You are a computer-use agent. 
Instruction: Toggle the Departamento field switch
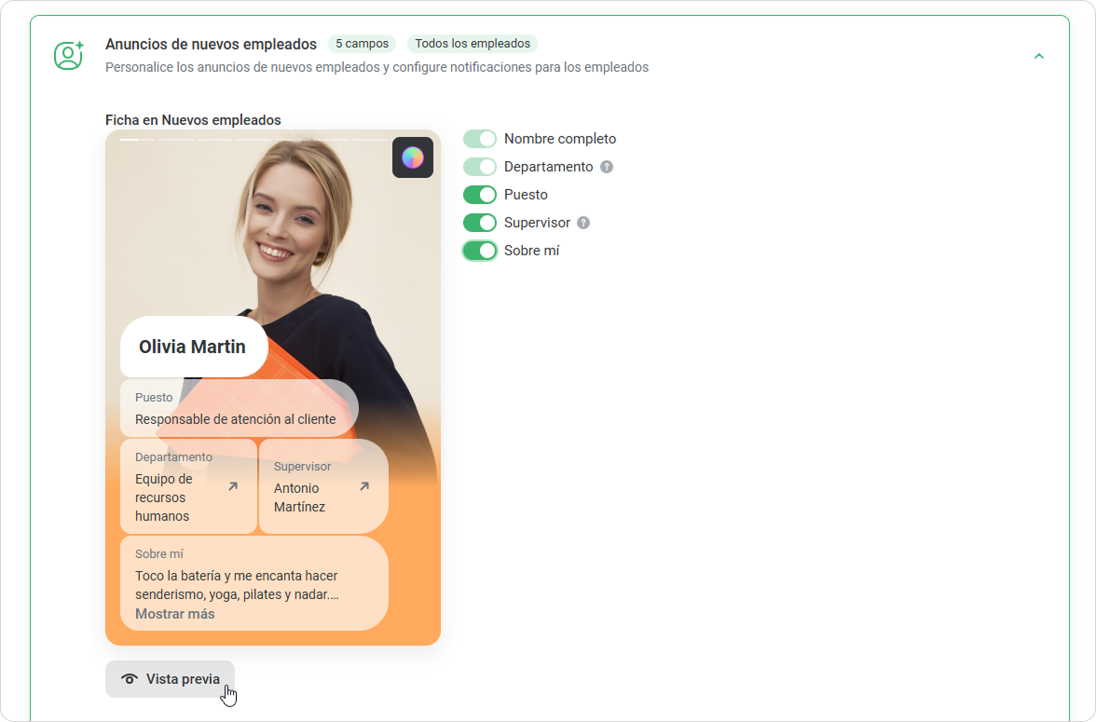480,167
